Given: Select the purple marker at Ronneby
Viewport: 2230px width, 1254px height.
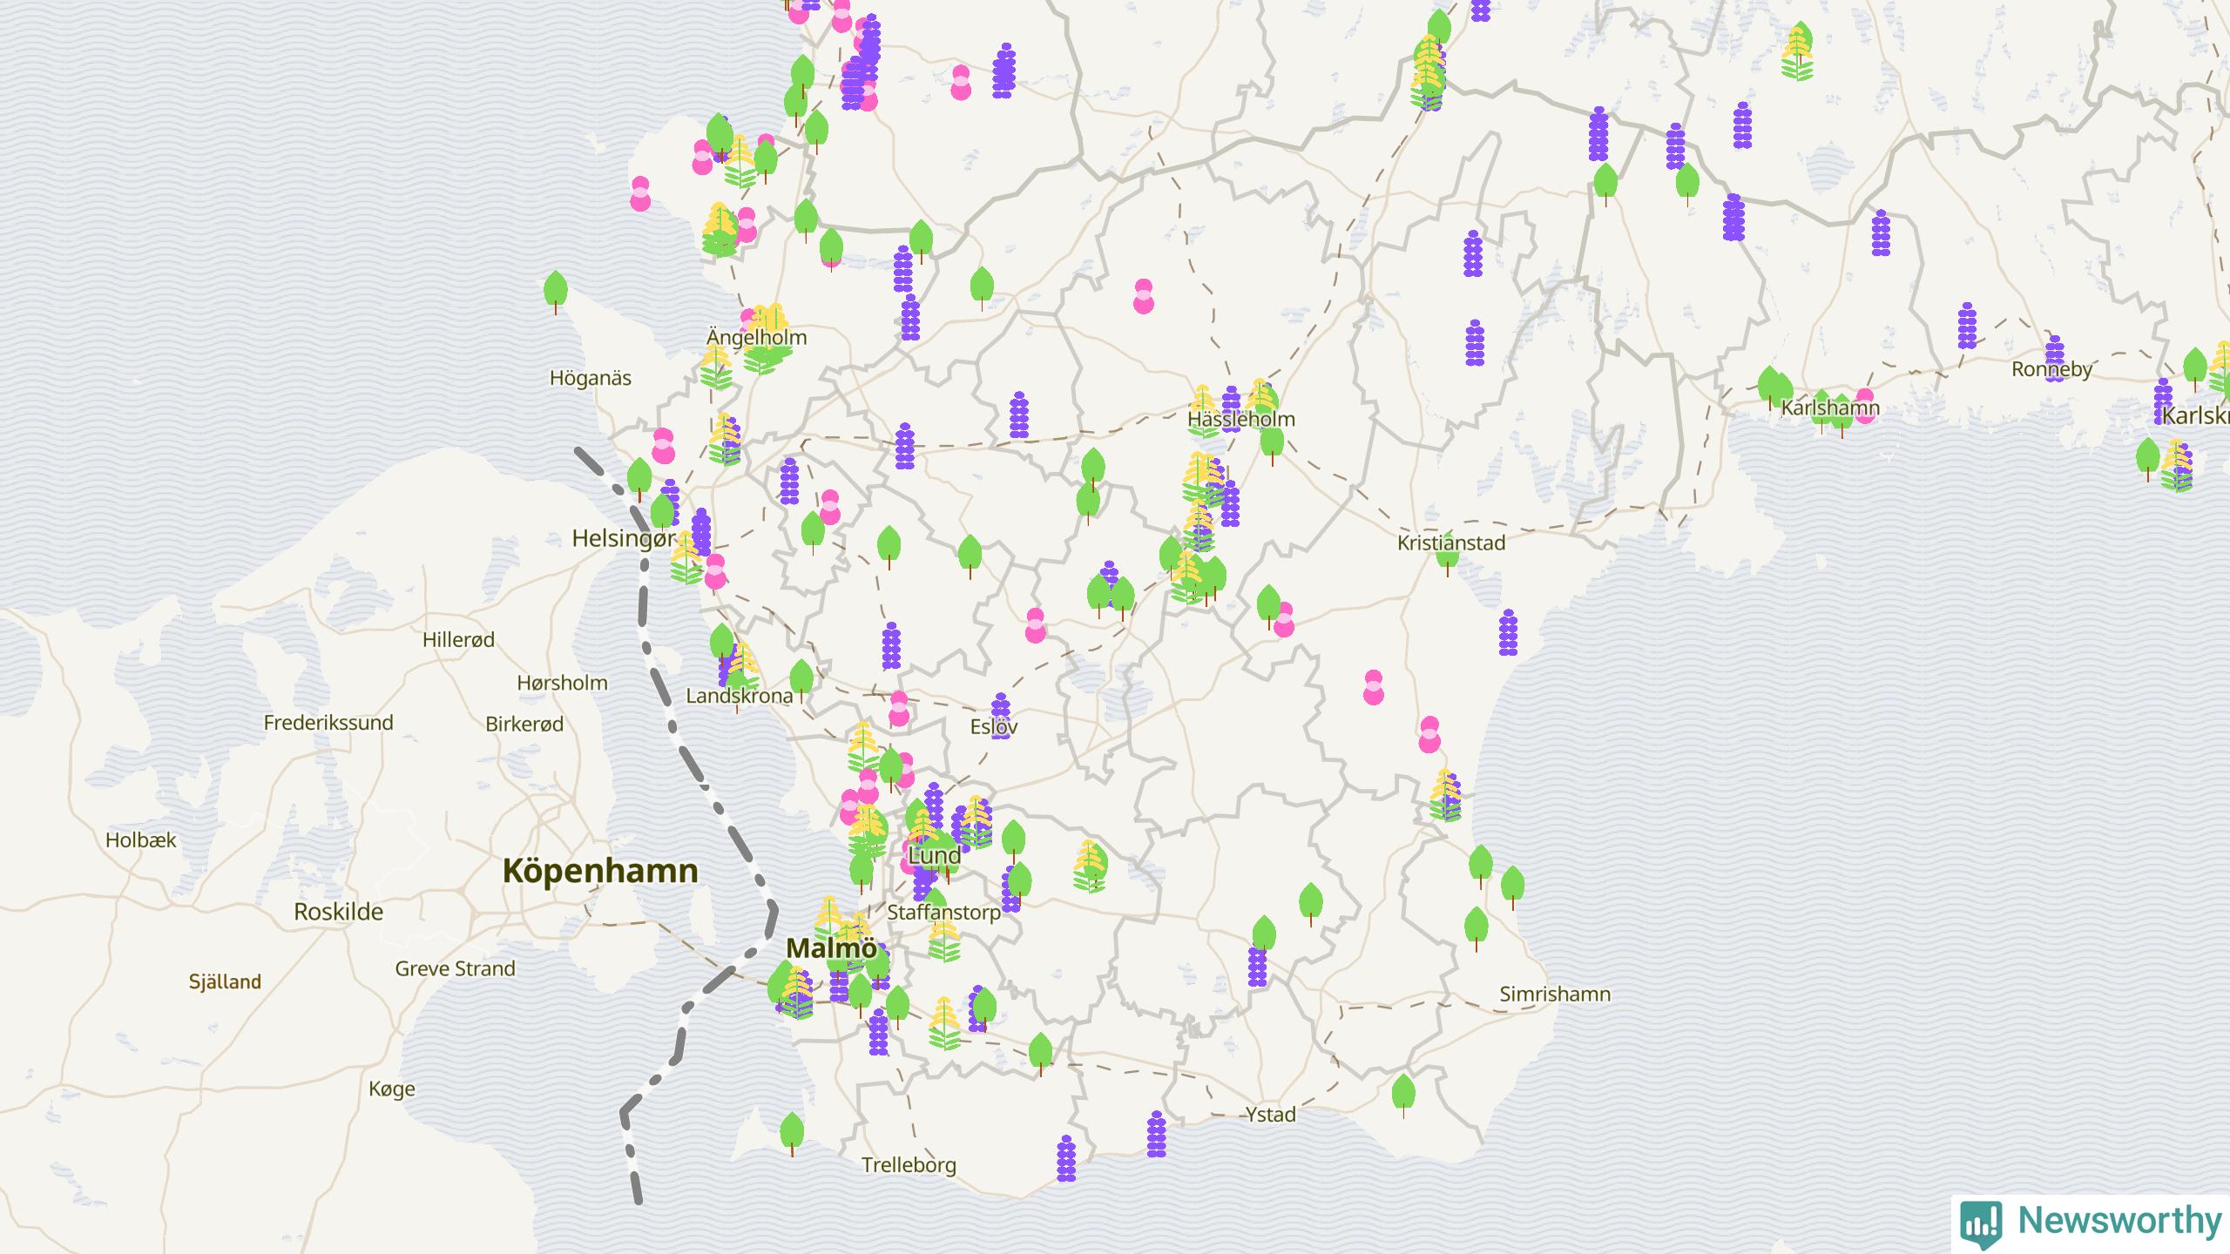Looking at the screenshot, I should pos(2055,359).
